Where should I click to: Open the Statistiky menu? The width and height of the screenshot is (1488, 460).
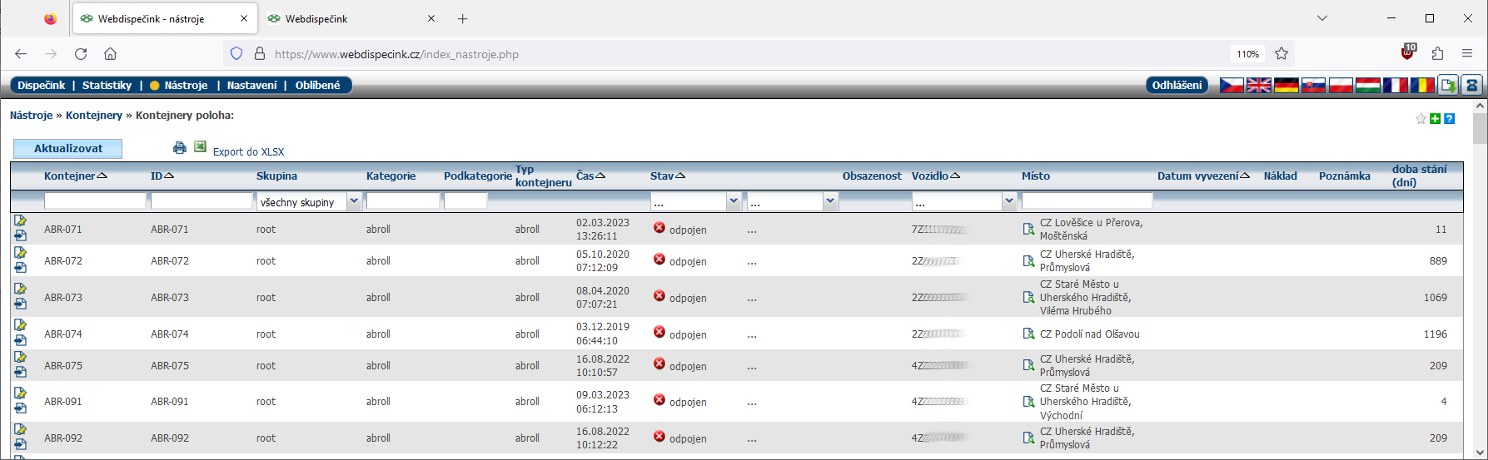(x=107, y=85)
